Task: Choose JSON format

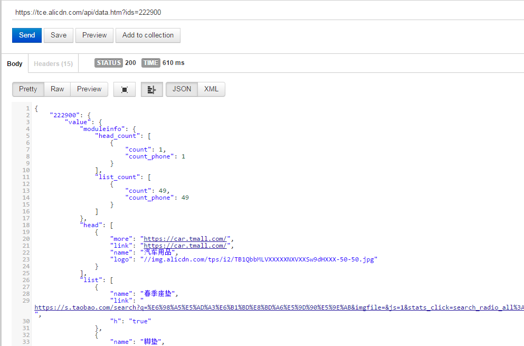Action: coord(182,89)
